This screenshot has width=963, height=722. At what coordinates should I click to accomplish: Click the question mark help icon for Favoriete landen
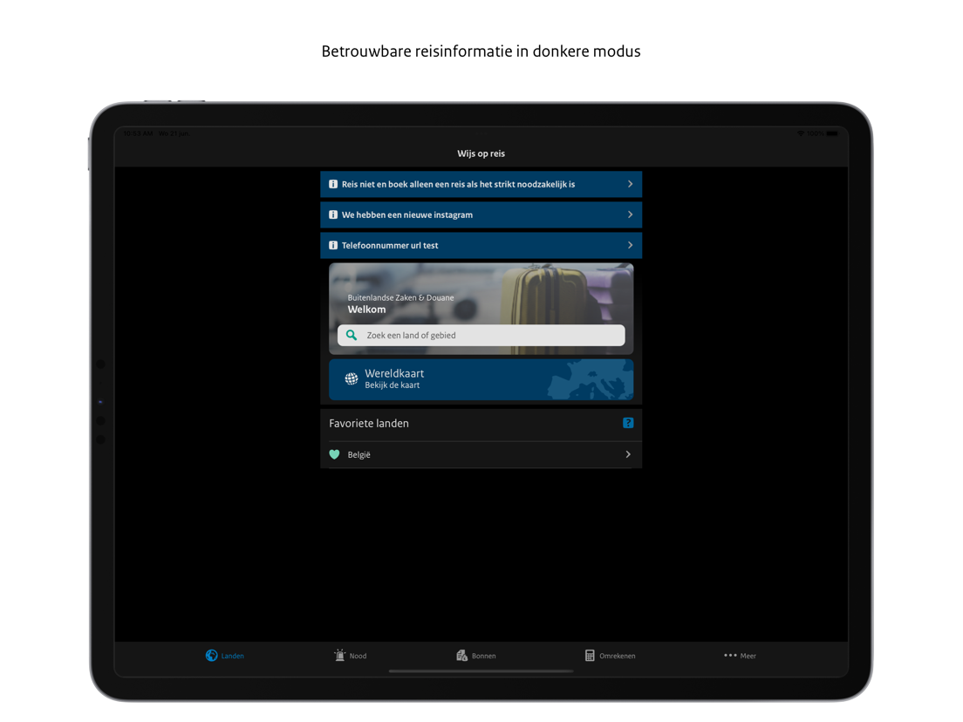point(628,423)
